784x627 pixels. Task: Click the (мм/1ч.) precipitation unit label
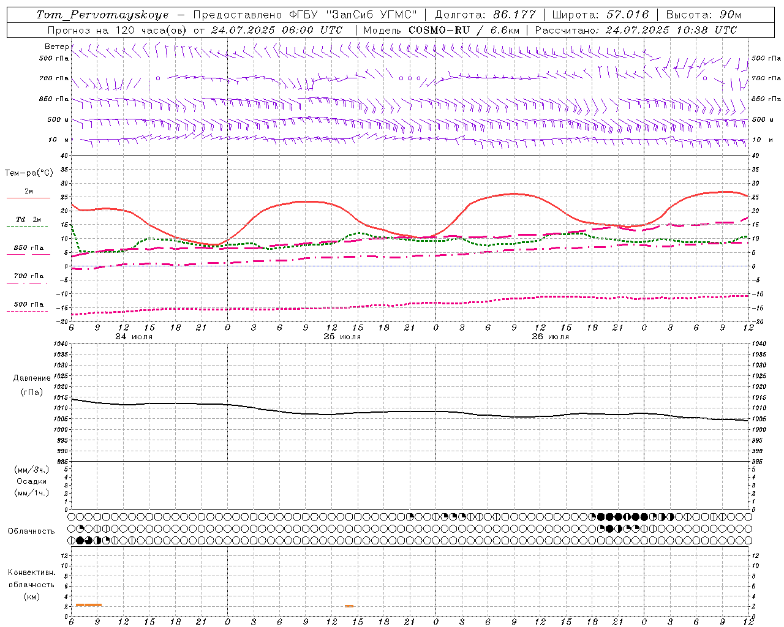31,493
